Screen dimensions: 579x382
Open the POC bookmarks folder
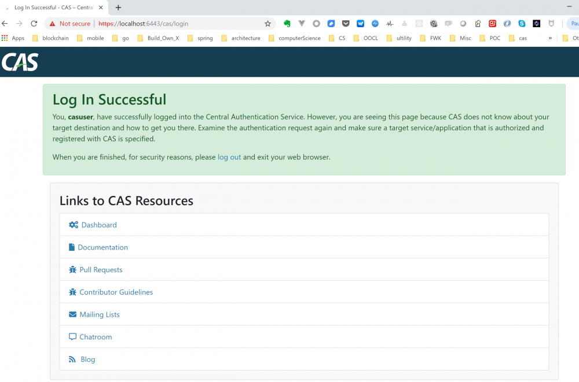coord(490,38)
